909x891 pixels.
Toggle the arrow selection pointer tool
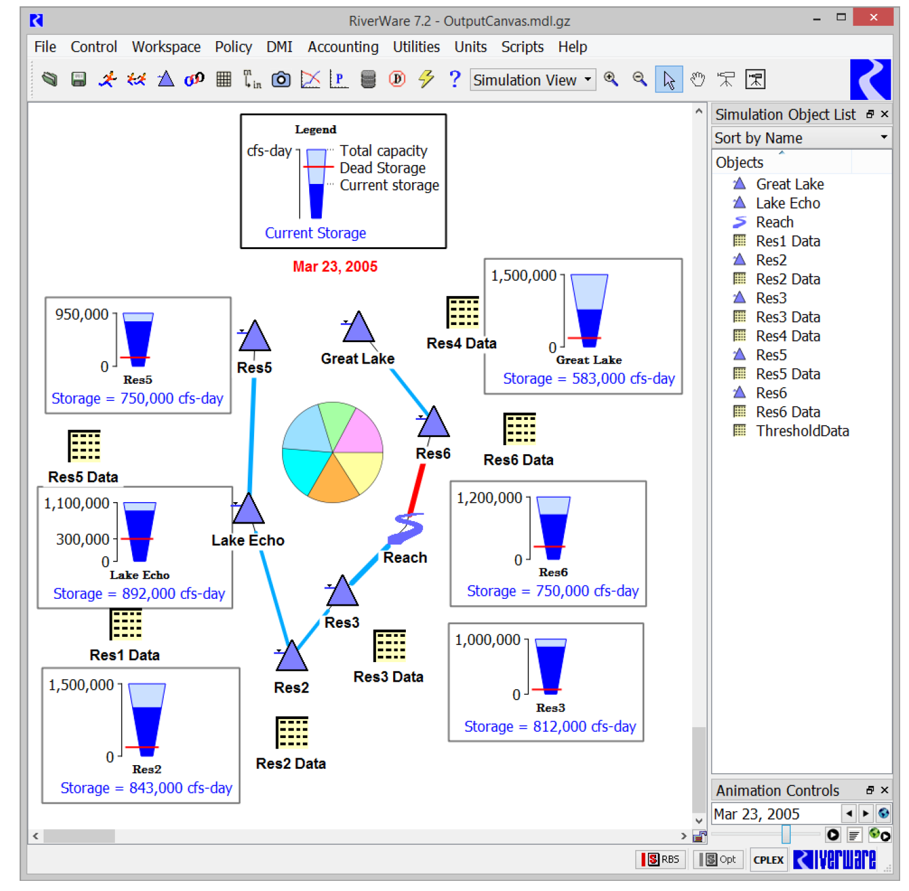point(669,80)
